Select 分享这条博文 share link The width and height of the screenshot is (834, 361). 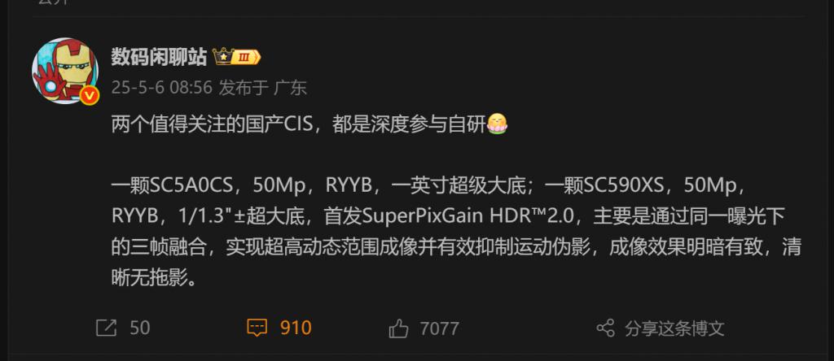tap(674, 328)
